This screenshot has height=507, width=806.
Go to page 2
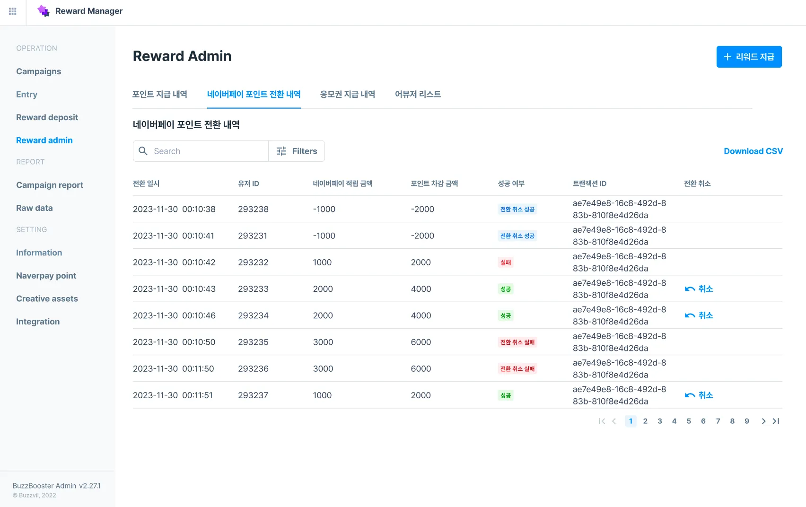tap(645, 421)
